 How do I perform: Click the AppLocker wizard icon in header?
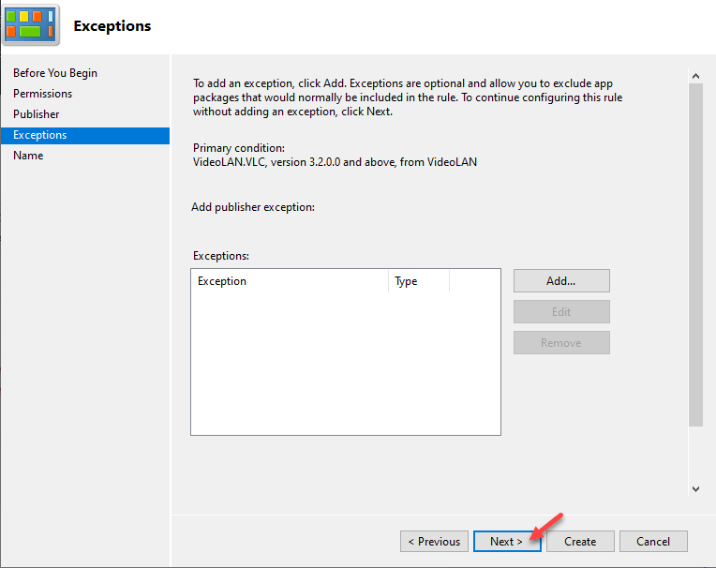[x=31, y=25]
